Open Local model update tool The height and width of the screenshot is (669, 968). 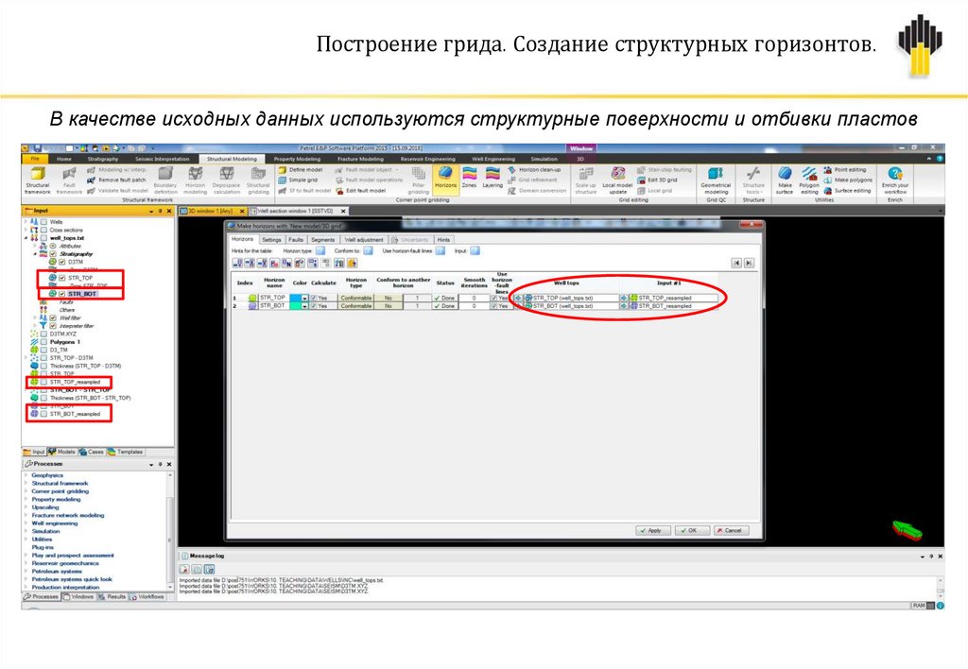coord(617,180)
